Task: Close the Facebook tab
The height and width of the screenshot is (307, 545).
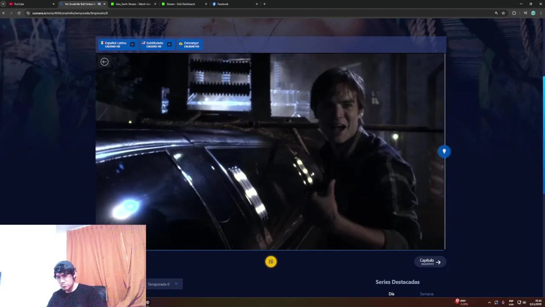Action: pyautogui.click(x=257, y=4)
